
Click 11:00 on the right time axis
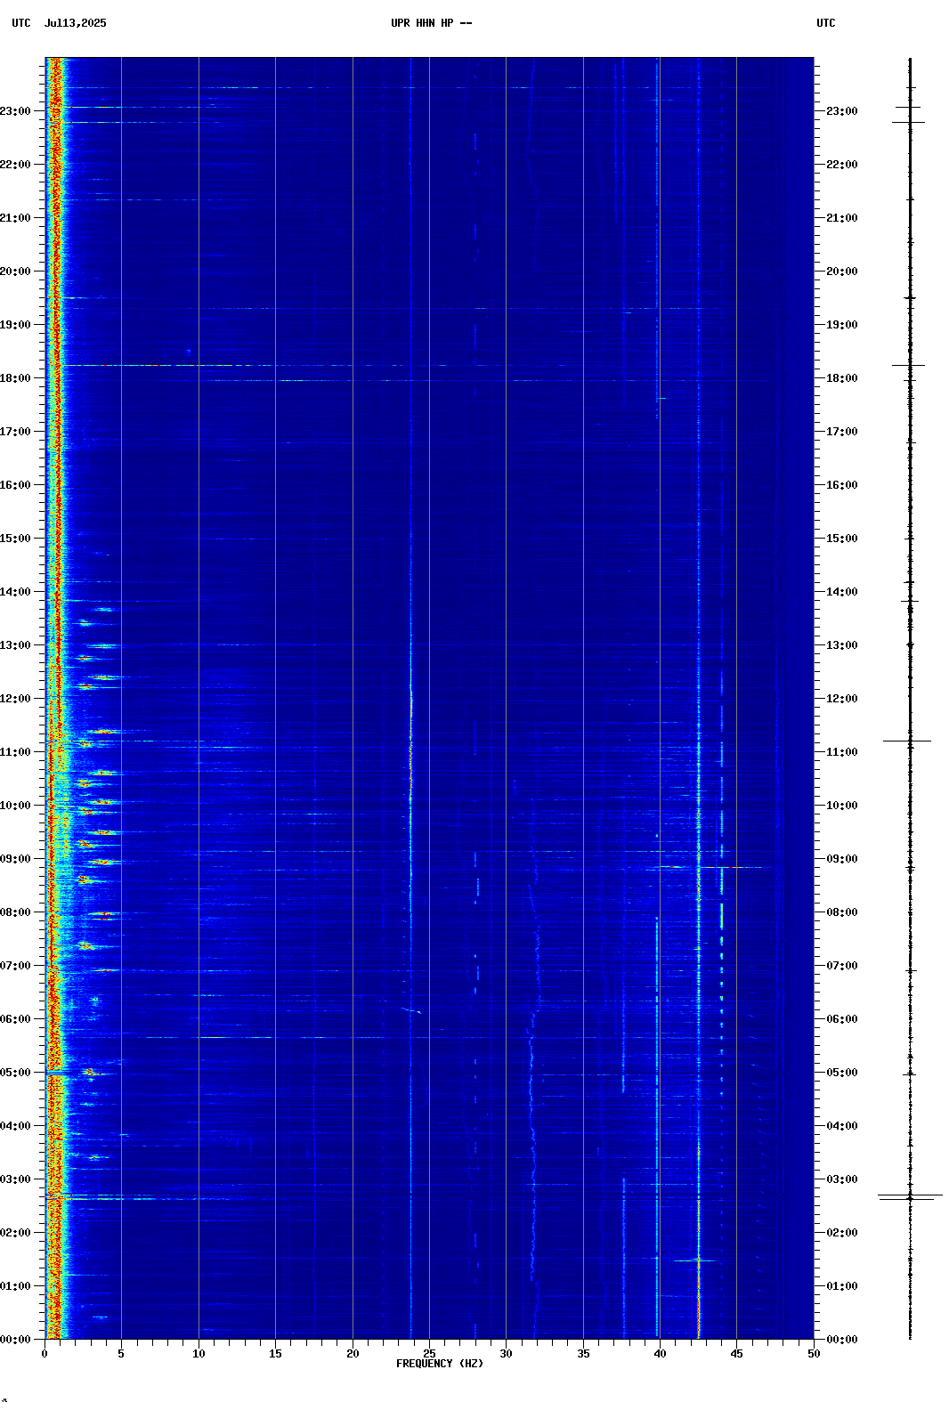(x=842, y=752)
